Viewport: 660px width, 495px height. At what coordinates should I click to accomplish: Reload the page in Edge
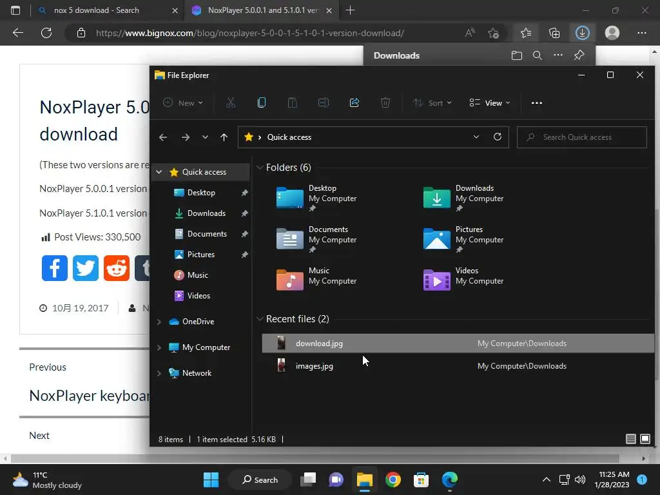tap(46, 33)
